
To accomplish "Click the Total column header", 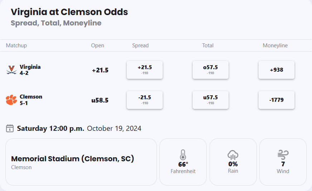I will (x=208, y=46).
